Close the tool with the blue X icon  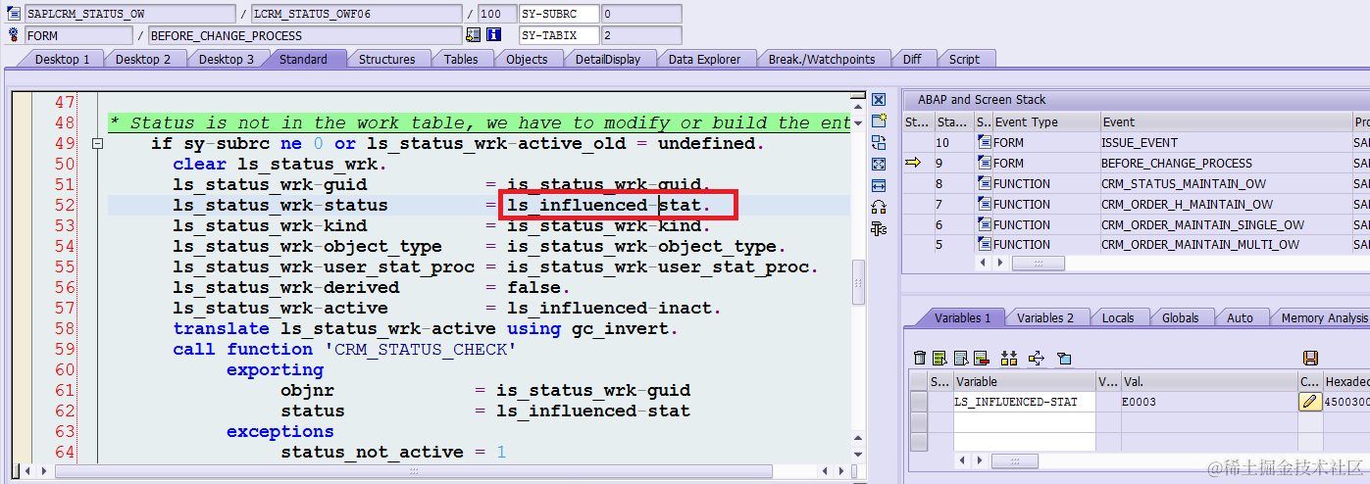pos(879,100)
